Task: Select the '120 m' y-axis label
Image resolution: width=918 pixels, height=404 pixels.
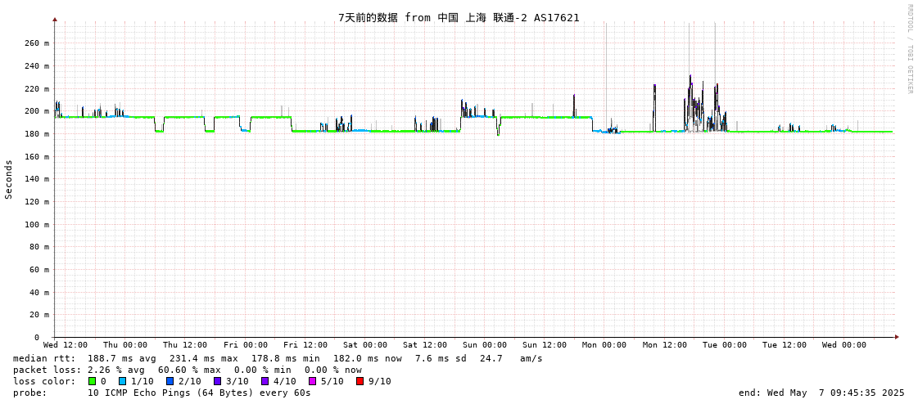Action: [x=37, y=202]
